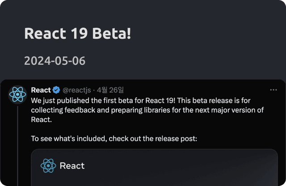
Task: Click the word "Beta!" in the page title
Action: [114, 33]
